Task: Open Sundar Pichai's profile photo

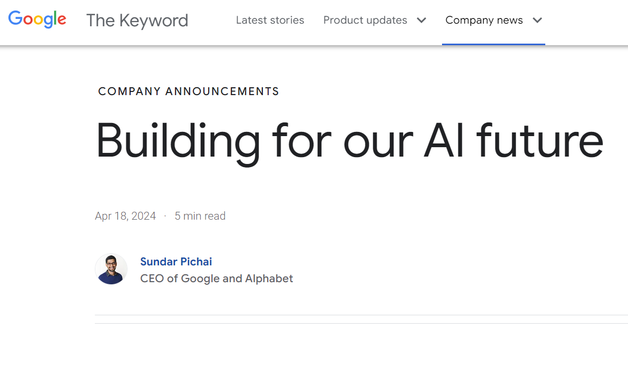Action: pyautogui.click(x=111, y=269)
